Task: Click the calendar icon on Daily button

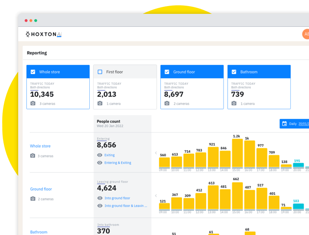Action: [284, 124]
